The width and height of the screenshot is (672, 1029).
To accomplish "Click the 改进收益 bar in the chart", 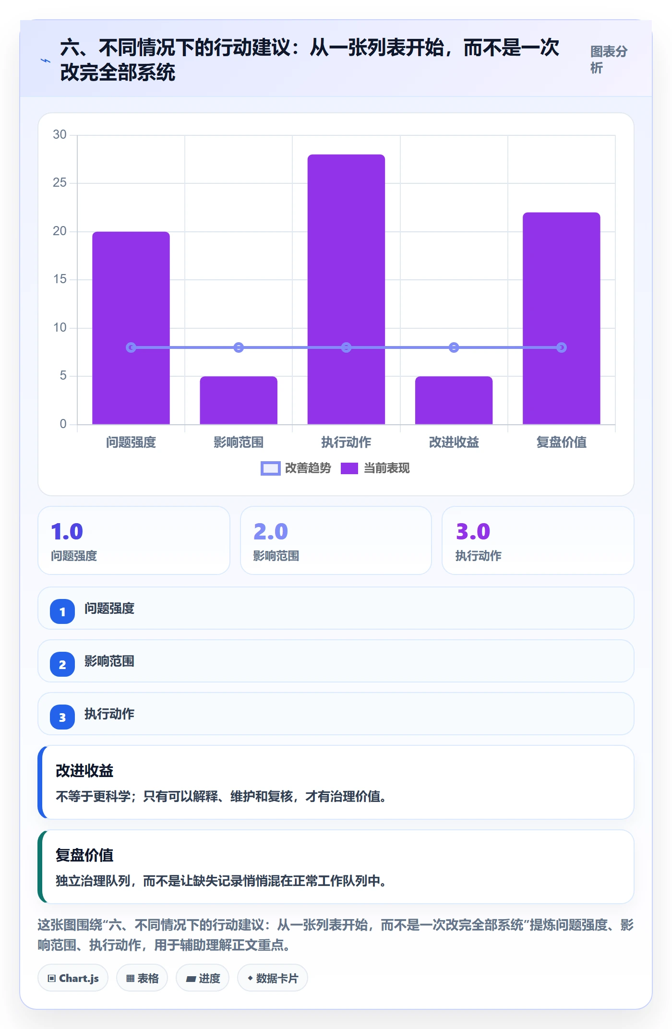I will pyautogui.click(x=454, y=400).
